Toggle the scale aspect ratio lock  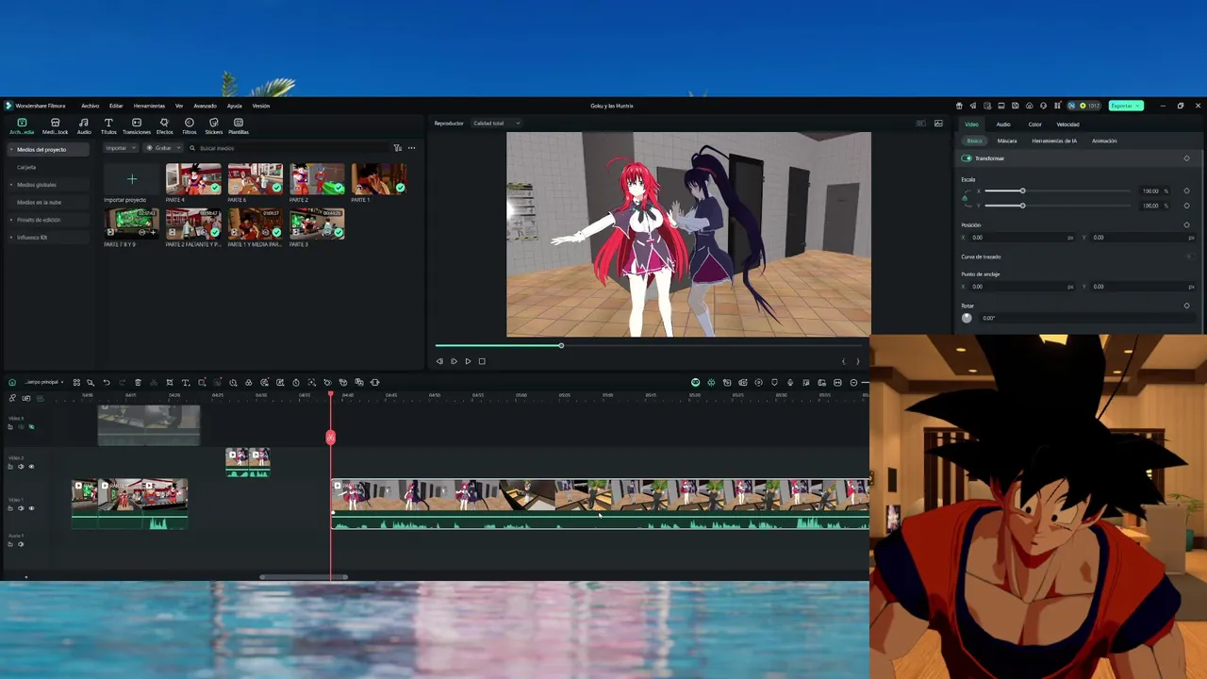pos(965,198)
